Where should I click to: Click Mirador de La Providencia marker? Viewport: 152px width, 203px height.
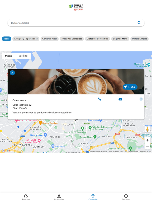pos(149,64)
